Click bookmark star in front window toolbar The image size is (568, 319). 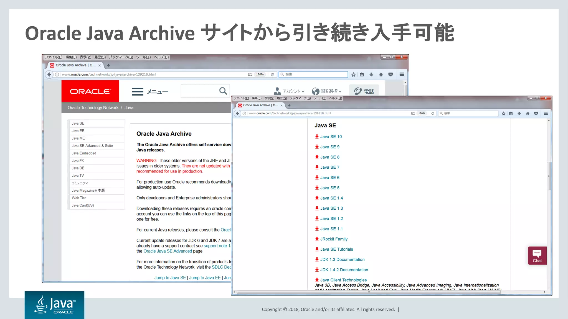(503, 113)
